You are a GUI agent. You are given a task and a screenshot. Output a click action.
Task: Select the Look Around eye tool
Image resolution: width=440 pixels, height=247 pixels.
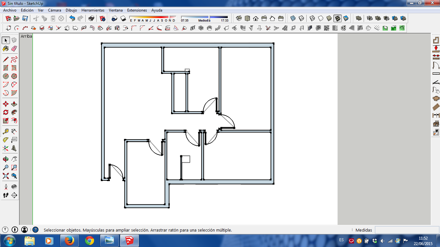(14, 187)
